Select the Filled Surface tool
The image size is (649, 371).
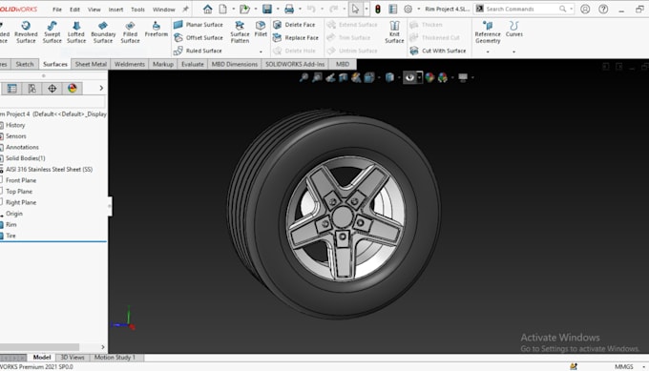[x=130, y=32]
